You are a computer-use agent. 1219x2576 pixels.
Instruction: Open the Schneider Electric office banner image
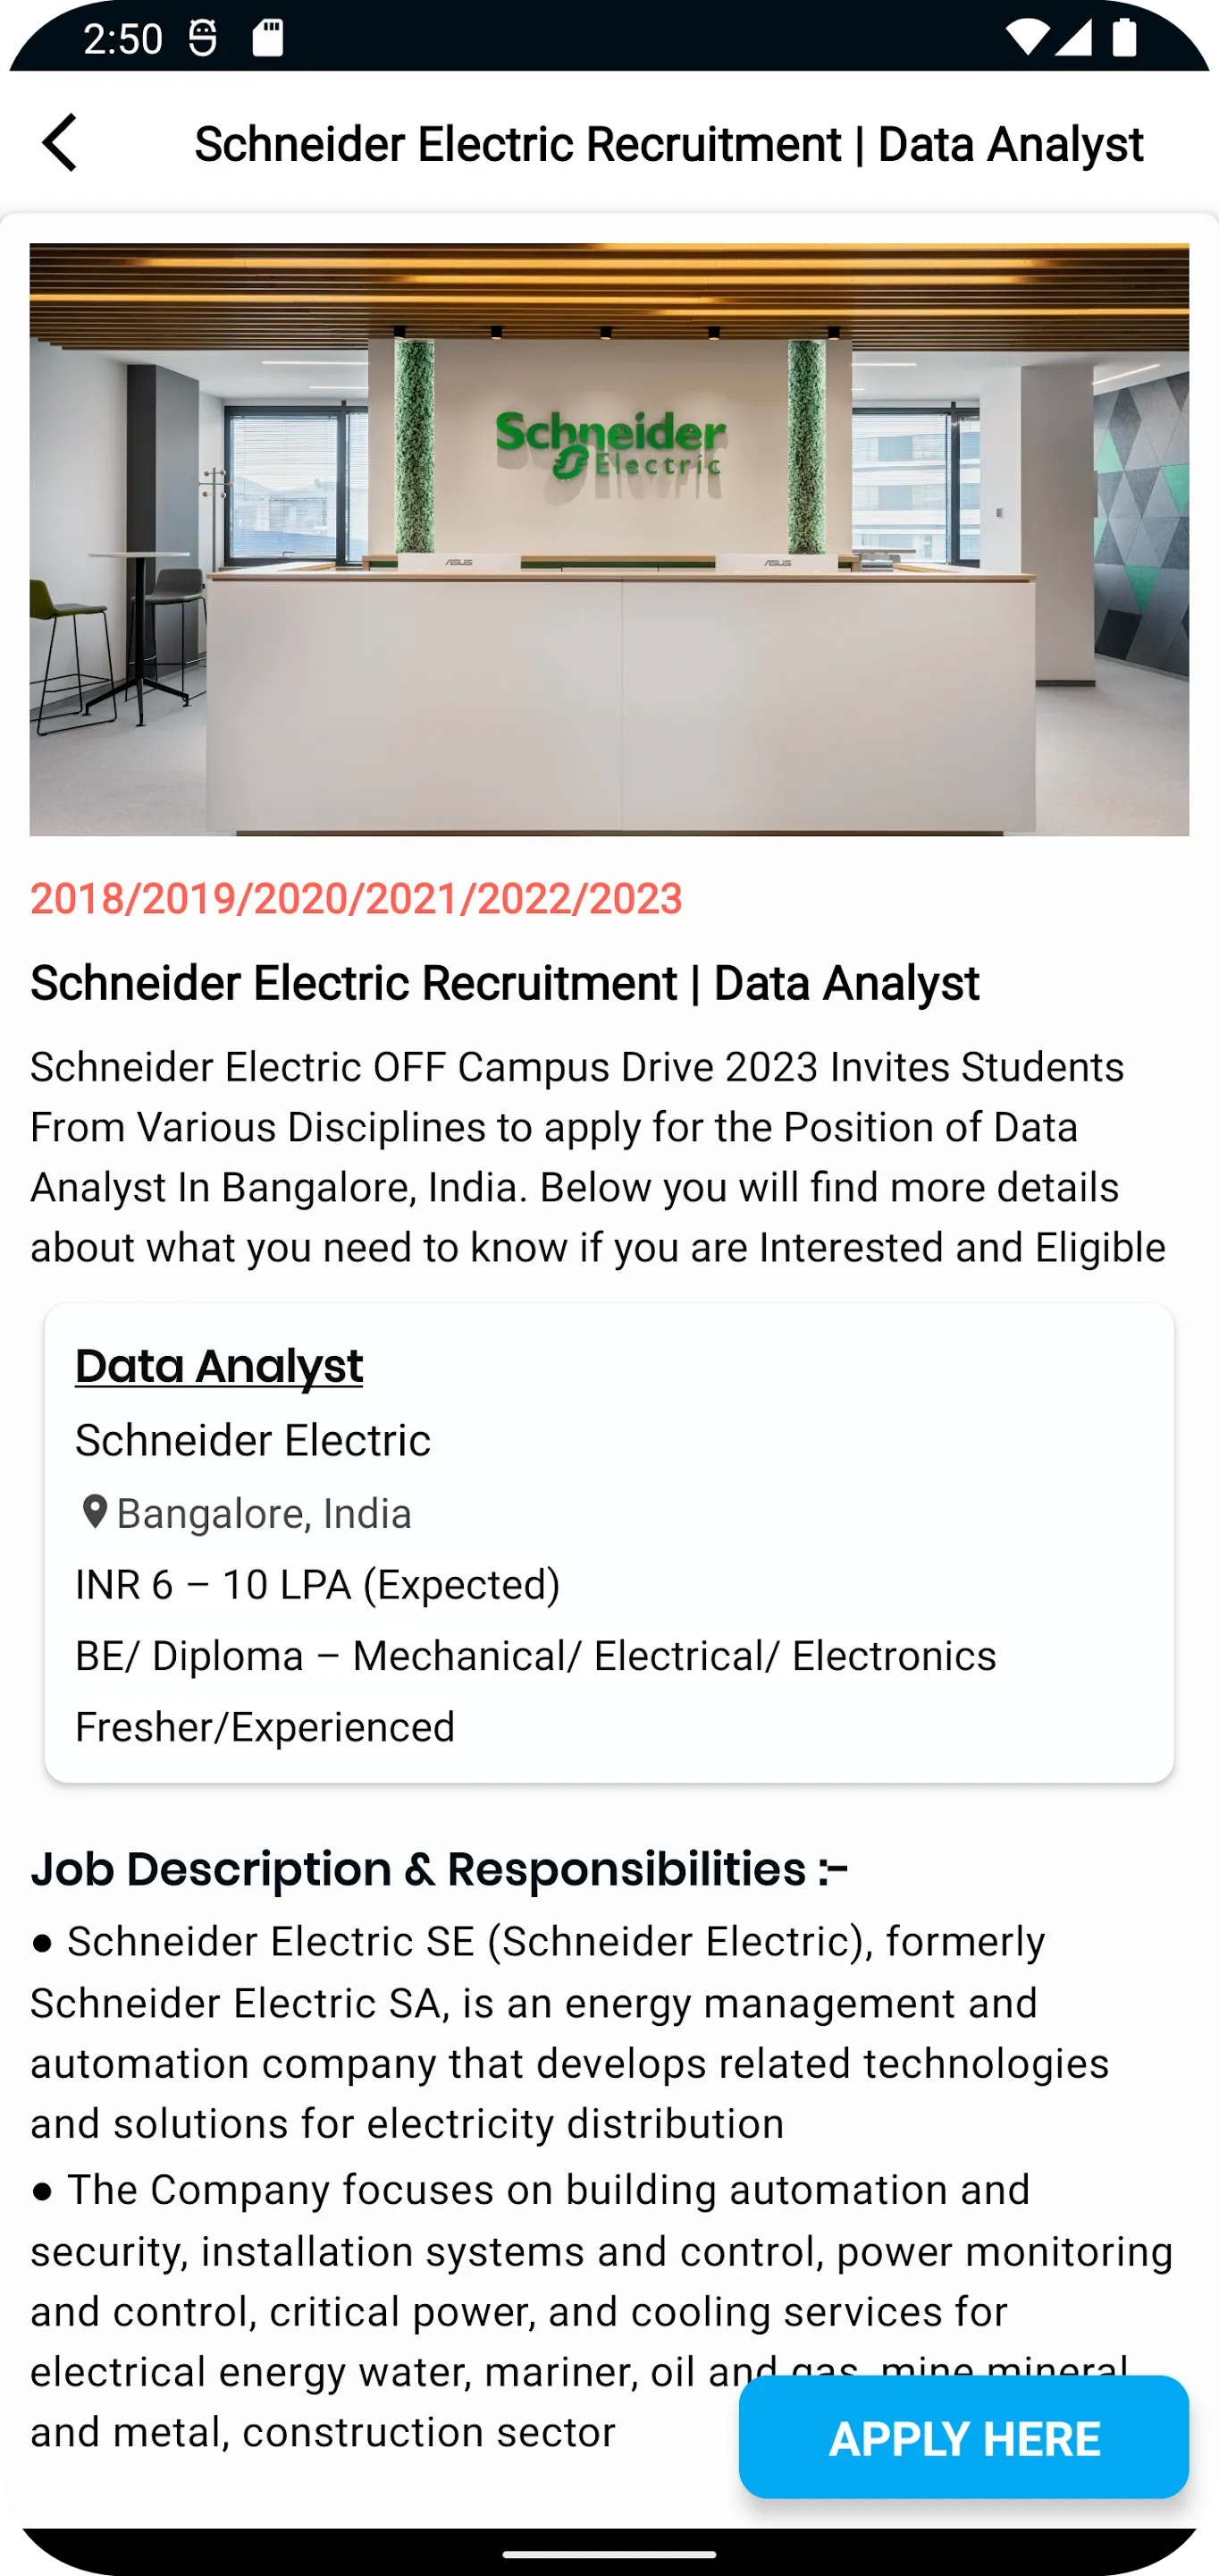609,539
